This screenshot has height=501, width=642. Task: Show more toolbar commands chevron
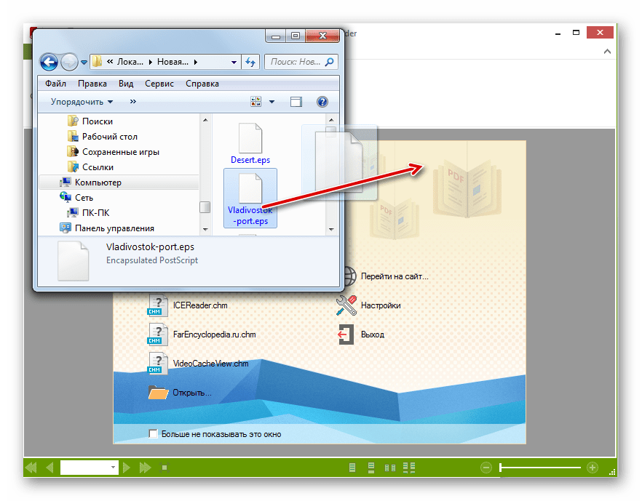tap(133, 101)
